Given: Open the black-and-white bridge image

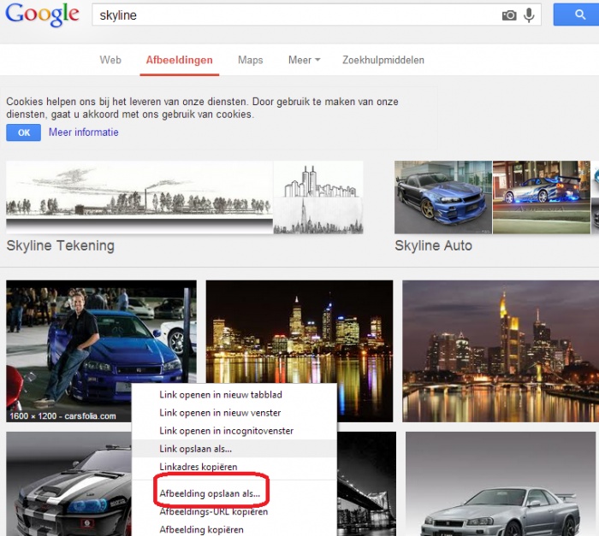Looking at the screenshot, I should (366, 484).
